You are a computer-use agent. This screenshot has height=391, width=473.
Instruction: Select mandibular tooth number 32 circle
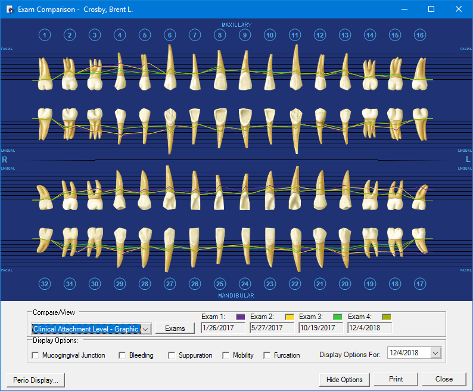pos(45,284)
